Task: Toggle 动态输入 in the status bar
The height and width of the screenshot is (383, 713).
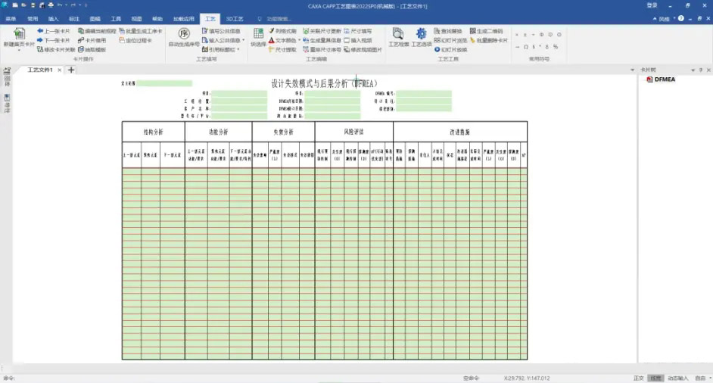Action: click(x=677, y=378)
